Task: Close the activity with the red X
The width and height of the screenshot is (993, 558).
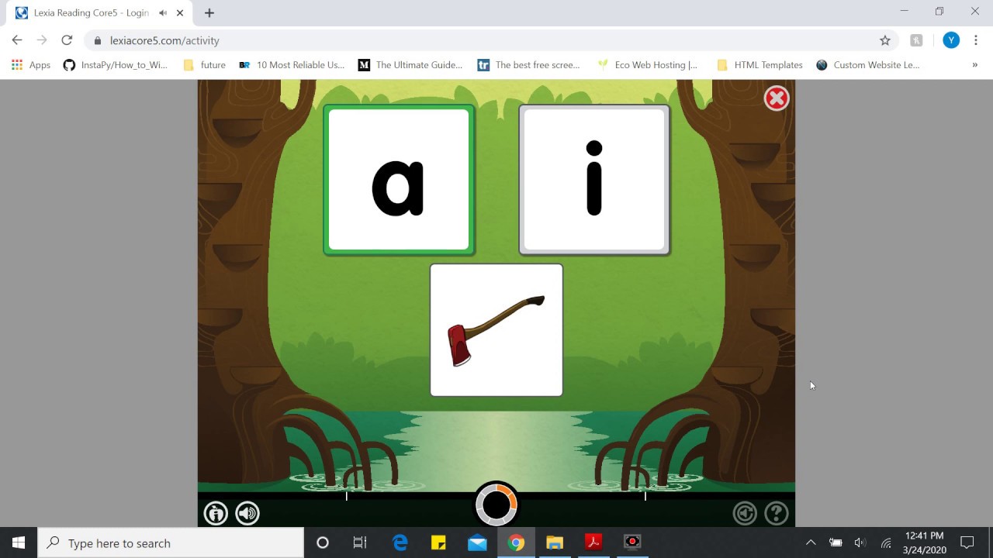Action: point(777,98)
